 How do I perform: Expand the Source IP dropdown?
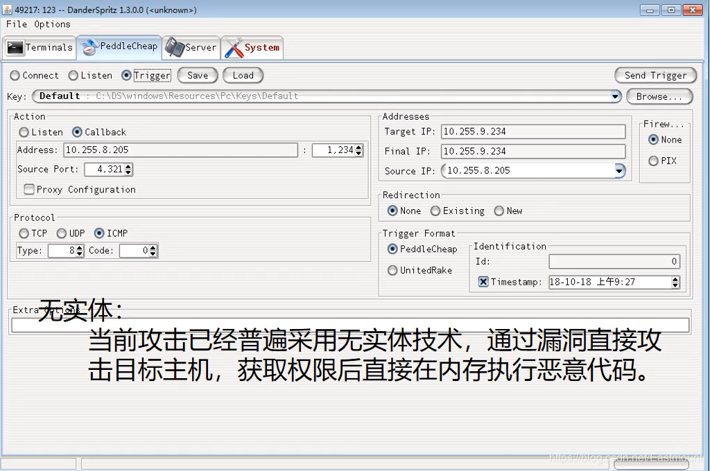(x=619, y=170)
